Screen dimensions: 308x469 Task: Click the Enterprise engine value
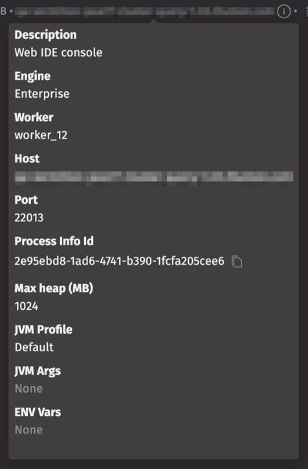pos(42,94)
